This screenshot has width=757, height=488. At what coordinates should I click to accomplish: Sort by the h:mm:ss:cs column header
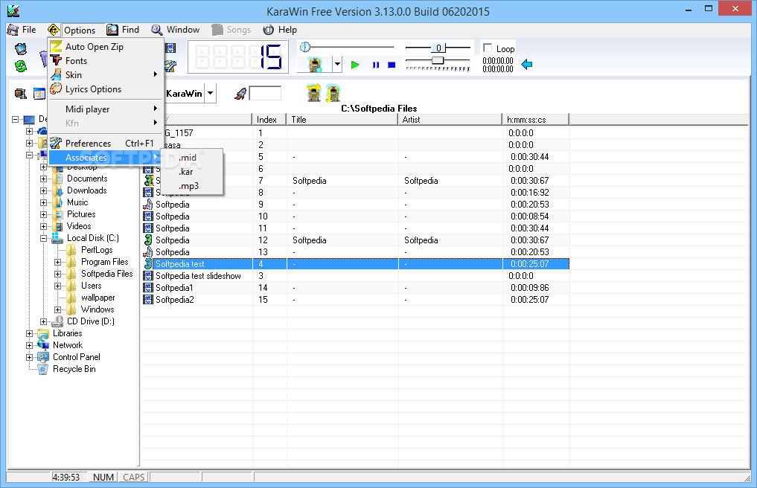(x=536, y=119)
